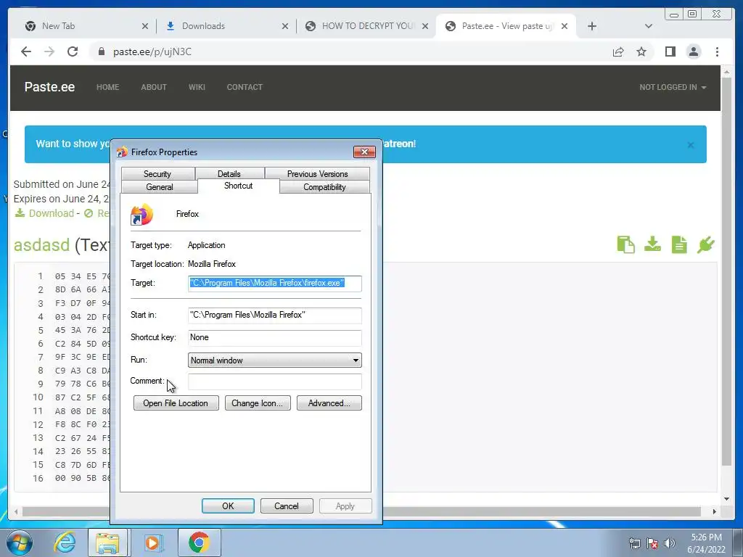This screenshot has width=743, height=557.
Task: Open the Previous Versions tab
Action: tap(318, 174)
